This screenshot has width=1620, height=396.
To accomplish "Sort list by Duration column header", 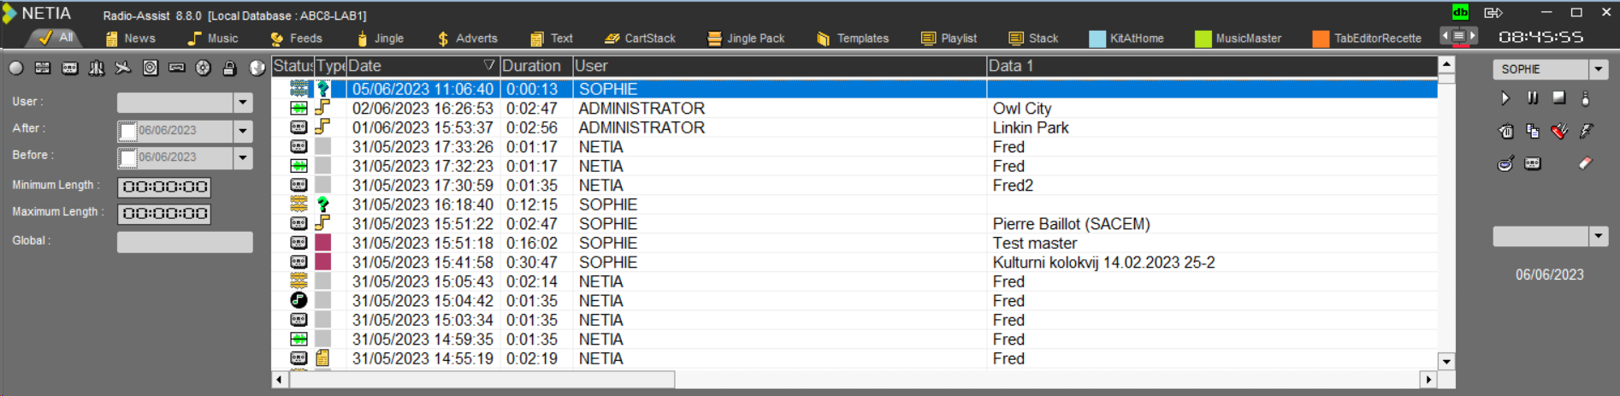I will (x=531, y=66).
